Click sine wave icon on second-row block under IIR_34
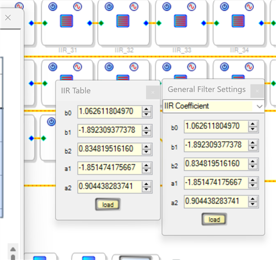This screenshot has width=276, height=260. pyautogui.click(x=249, y=67)
